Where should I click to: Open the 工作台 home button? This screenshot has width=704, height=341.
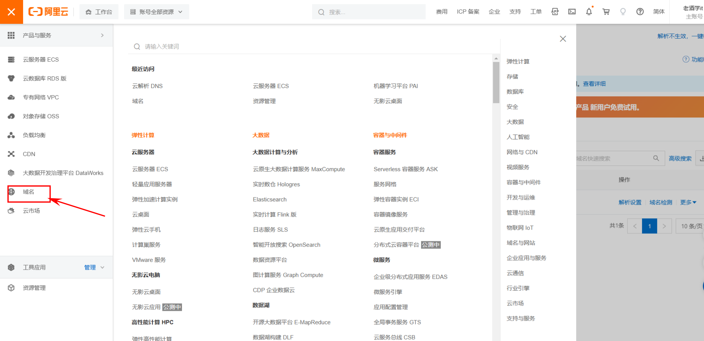point(99,12)
